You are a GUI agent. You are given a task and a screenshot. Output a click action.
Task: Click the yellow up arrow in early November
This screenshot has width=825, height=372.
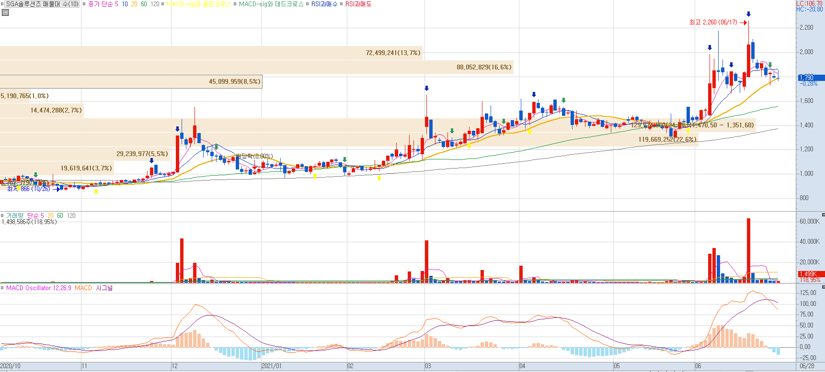pos(96,192)
